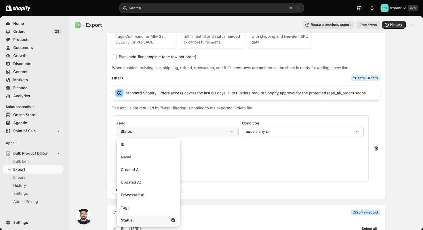Click Reuse a previous export button
The width and height of the screenshot is (423, 230).
pyautogui.click(x=328, y=25)
